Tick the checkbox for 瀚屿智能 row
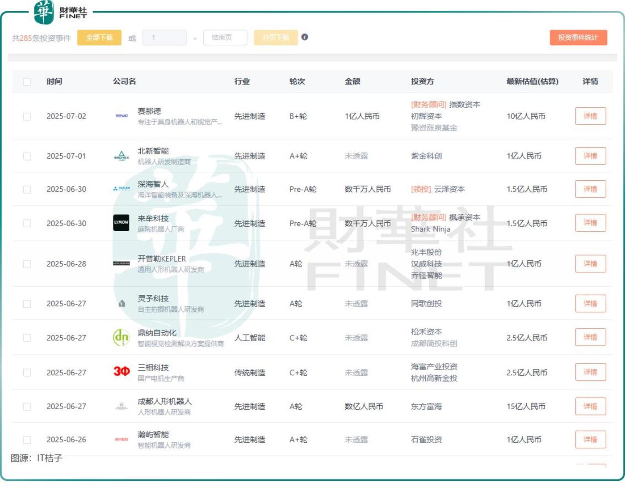Image resolution: width=625 pixels, height=492 pixels. [27, 440]
